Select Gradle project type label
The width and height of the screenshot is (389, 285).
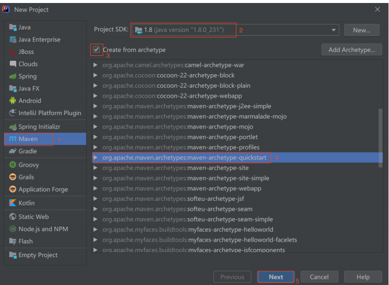coord(27,151)
